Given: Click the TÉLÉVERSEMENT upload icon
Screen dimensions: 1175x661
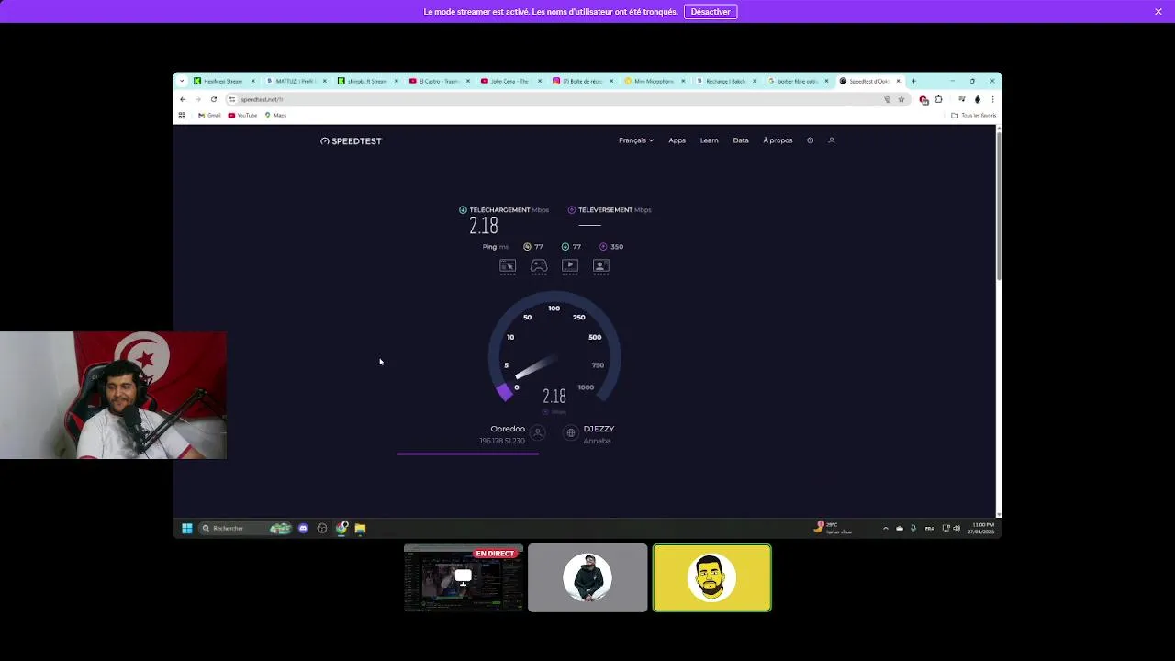Looking at the screenshot, I should pyautogui.click(x=572, y=210).
